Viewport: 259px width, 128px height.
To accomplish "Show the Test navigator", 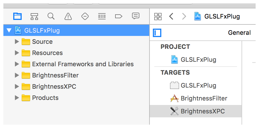I will pyautogui.click(x=85, y=16).
